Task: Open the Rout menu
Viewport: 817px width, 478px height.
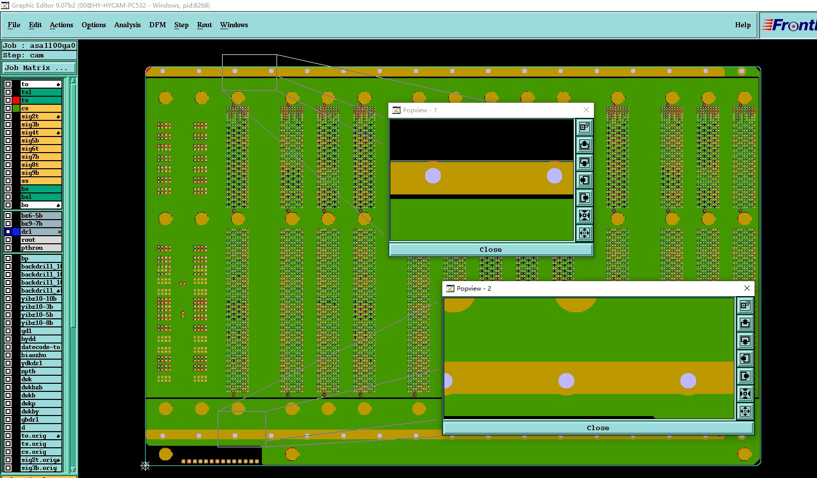Action: point(205,25)
